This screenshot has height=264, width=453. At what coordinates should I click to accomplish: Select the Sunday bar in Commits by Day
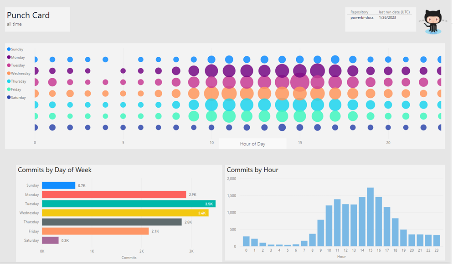59,185
